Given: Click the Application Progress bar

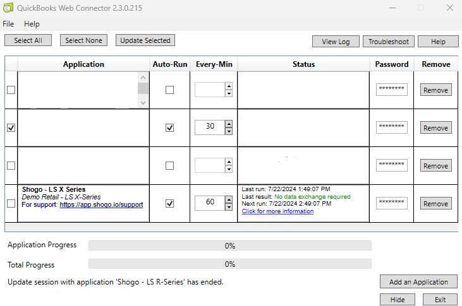Looking at the screenshot, I should [x=230, y=245].
